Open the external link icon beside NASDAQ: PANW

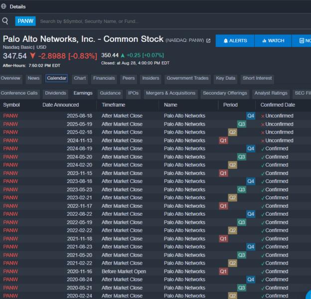click(208, 41)
